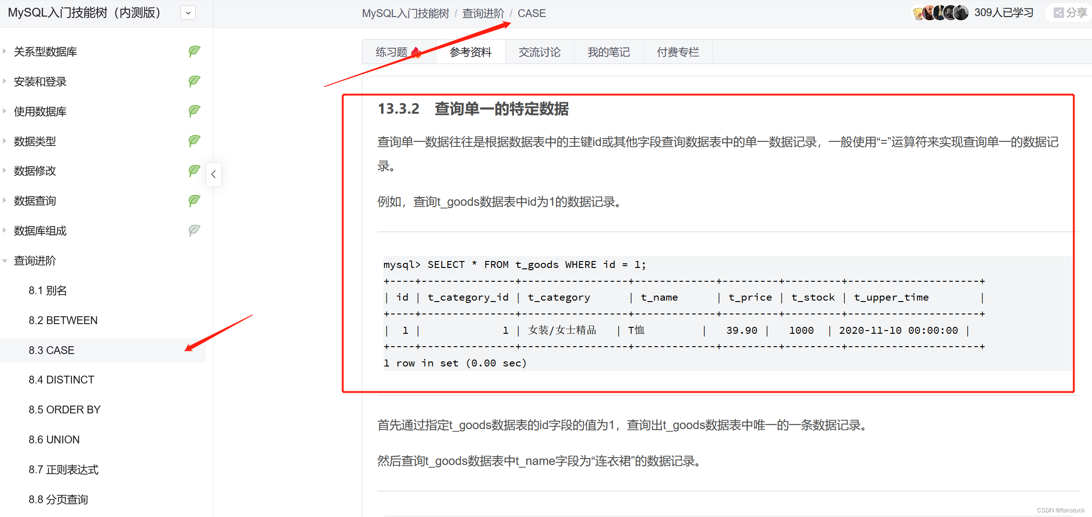The image size is (1092, 517).
Task: Expand 数据类型 tree arrow
Action: [x=5, y=141]
